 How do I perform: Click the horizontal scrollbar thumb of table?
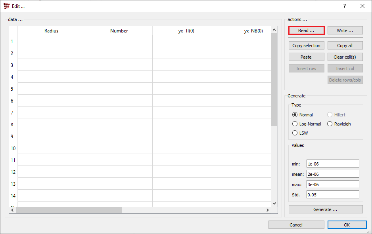click(x=69, y=210)
